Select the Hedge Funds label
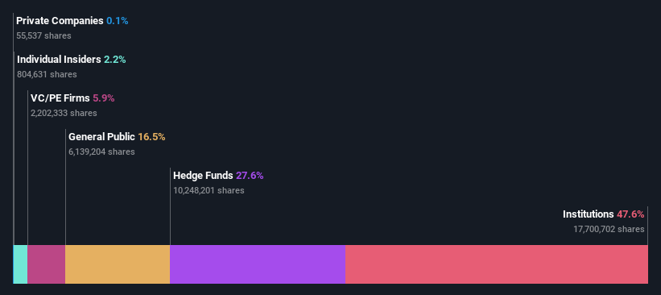The width and height of the screenshot is (661, 295). [x=203, y=176]
